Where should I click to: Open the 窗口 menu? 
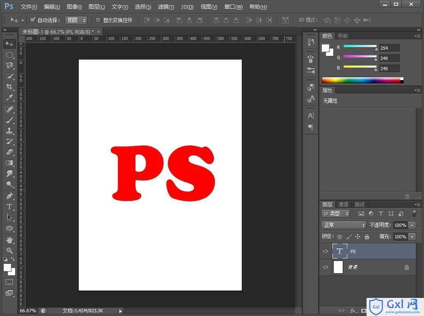234,7
